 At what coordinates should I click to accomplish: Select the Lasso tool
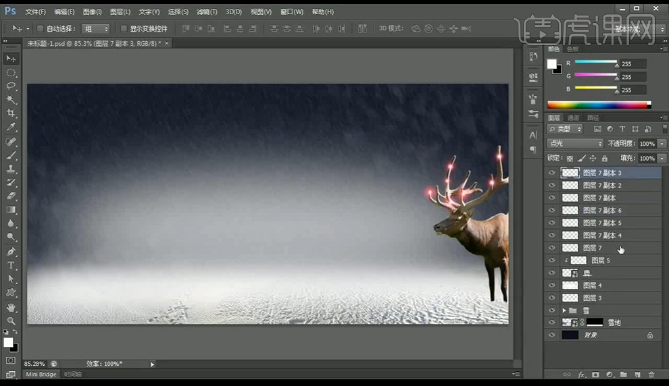pyautogui.click(x=11, y=86)
